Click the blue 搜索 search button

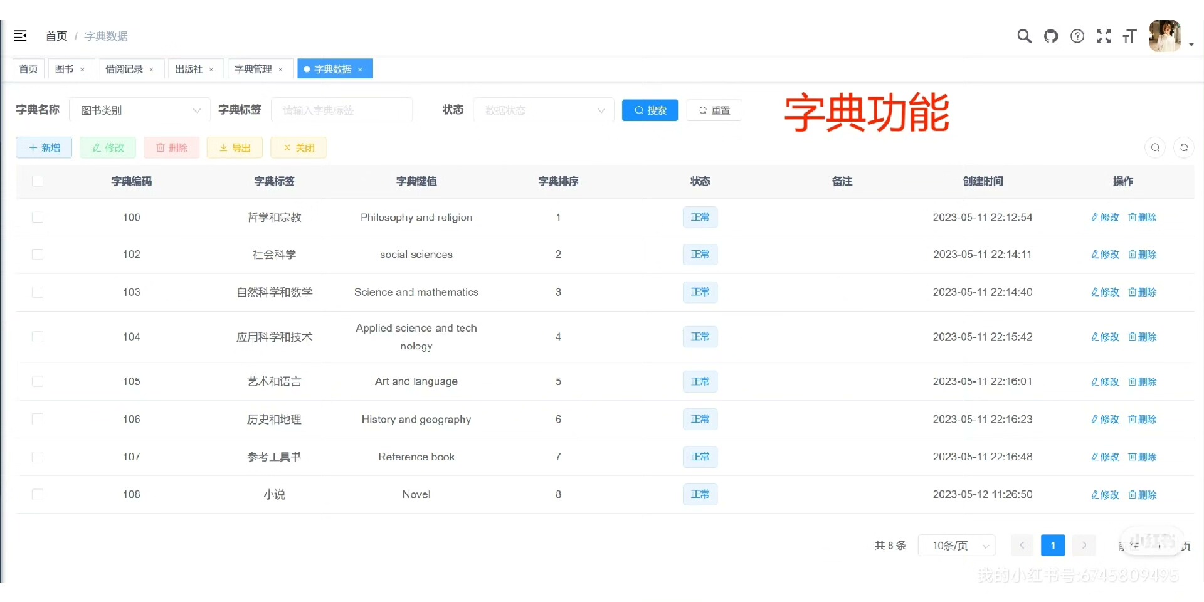pyautogui.click(x=650, y=110)
